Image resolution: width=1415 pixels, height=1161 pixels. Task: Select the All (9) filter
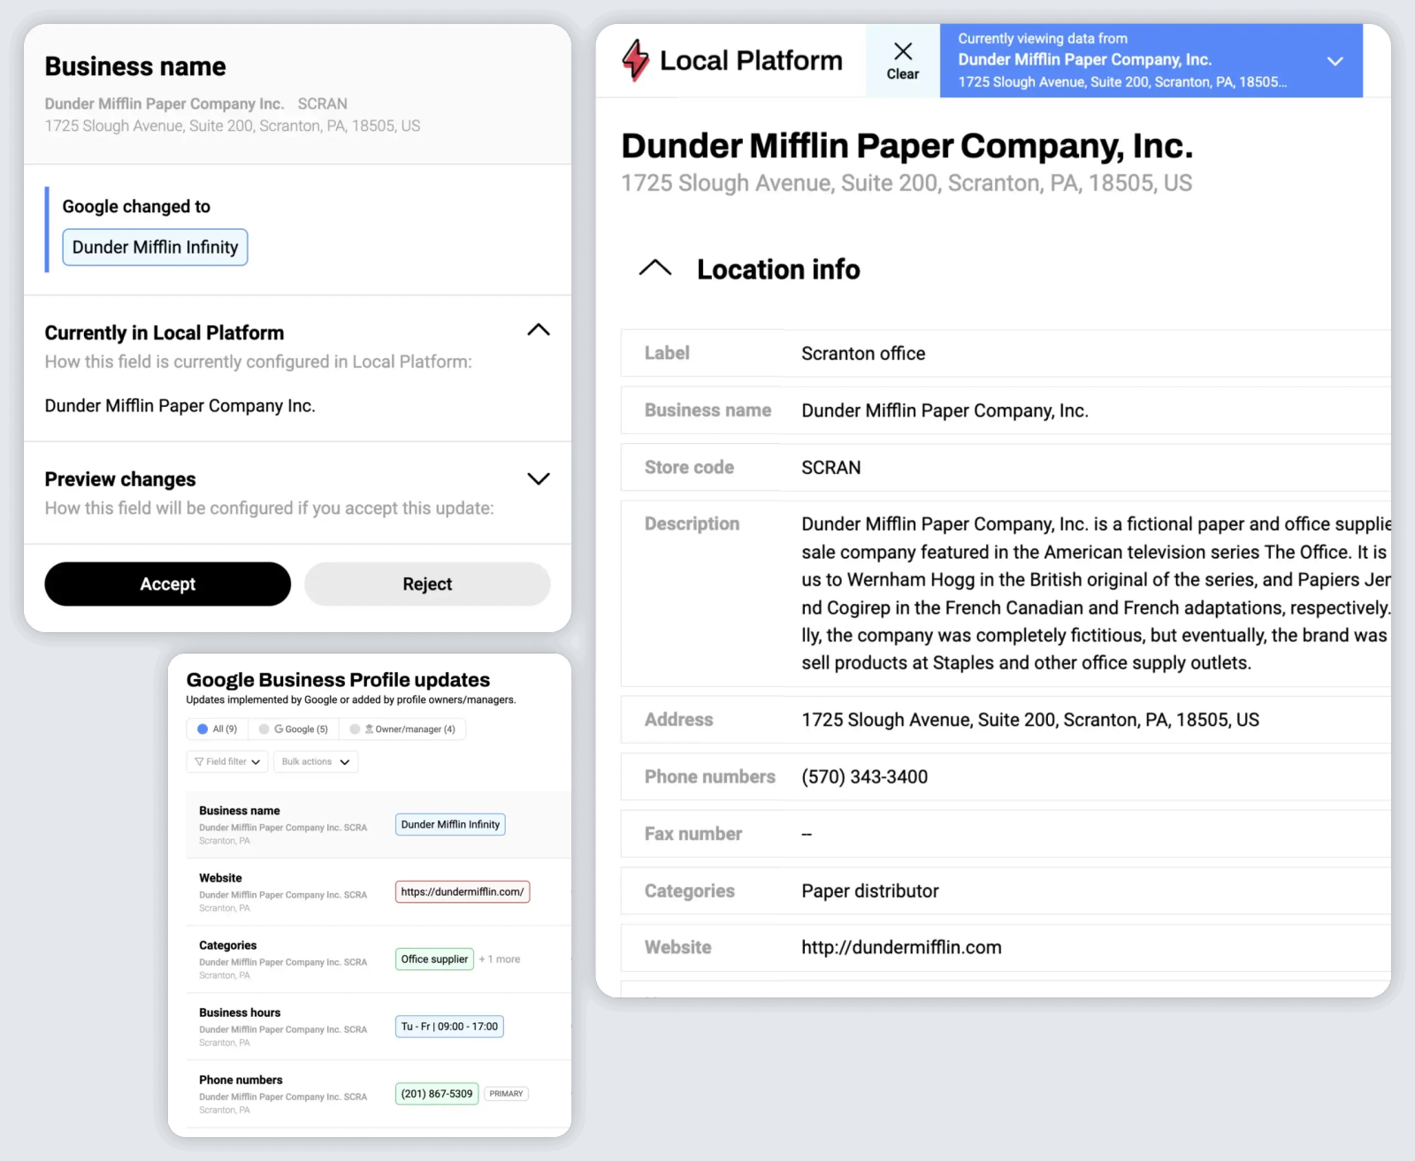(x=218, y=729)
